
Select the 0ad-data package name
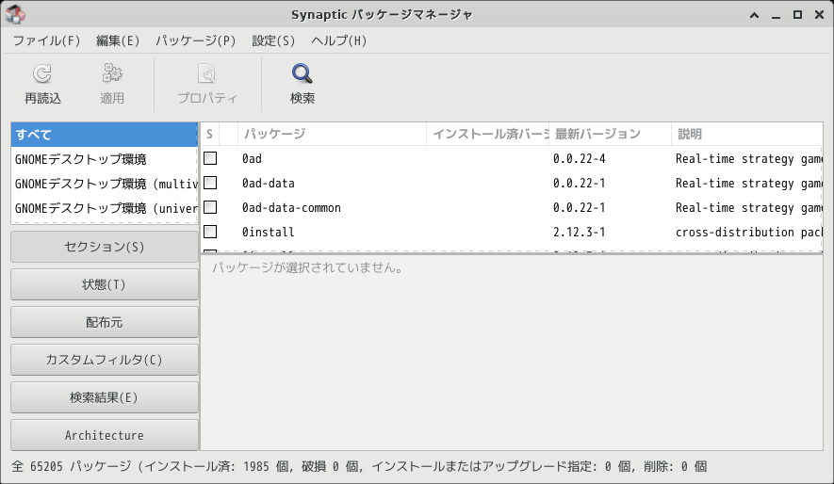(268, 183)
